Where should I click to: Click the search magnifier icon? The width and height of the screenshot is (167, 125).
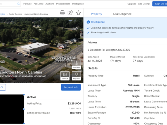(x=18, y=4)
